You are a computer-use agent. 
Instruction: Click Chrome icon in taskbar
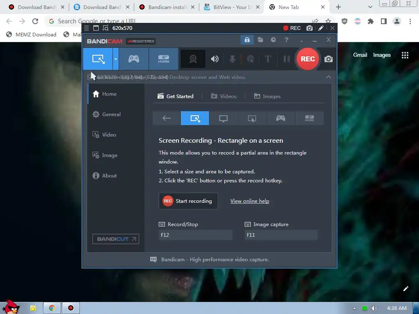[x=52, y=308]
